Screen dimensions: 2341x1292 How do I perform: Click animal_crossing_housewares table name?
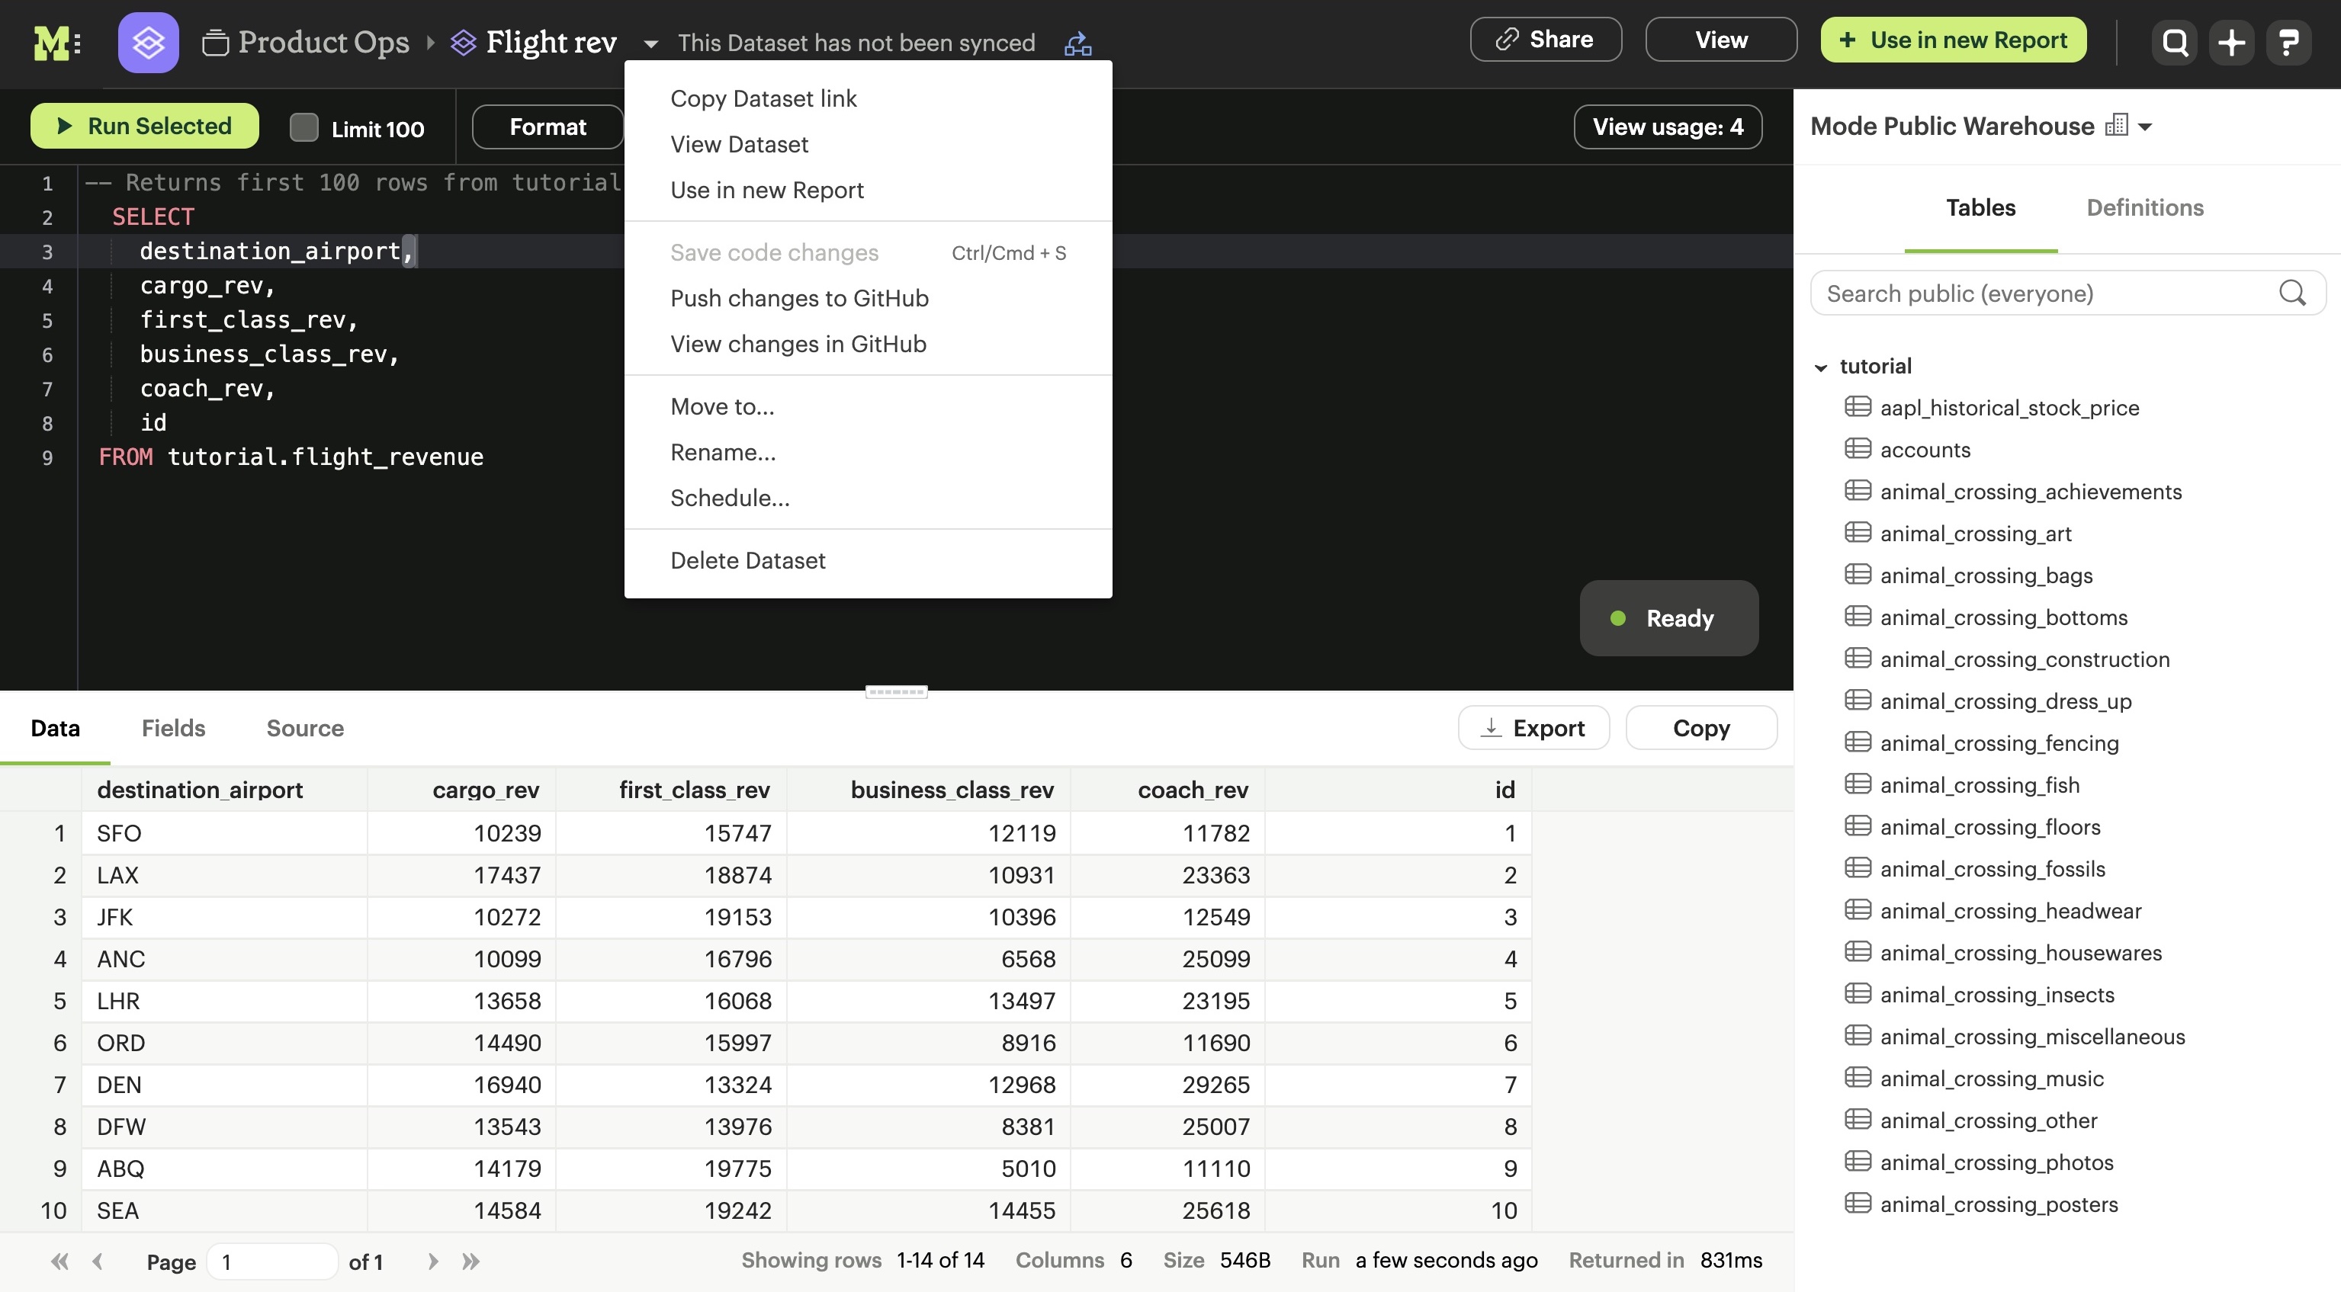[2020, 952]
